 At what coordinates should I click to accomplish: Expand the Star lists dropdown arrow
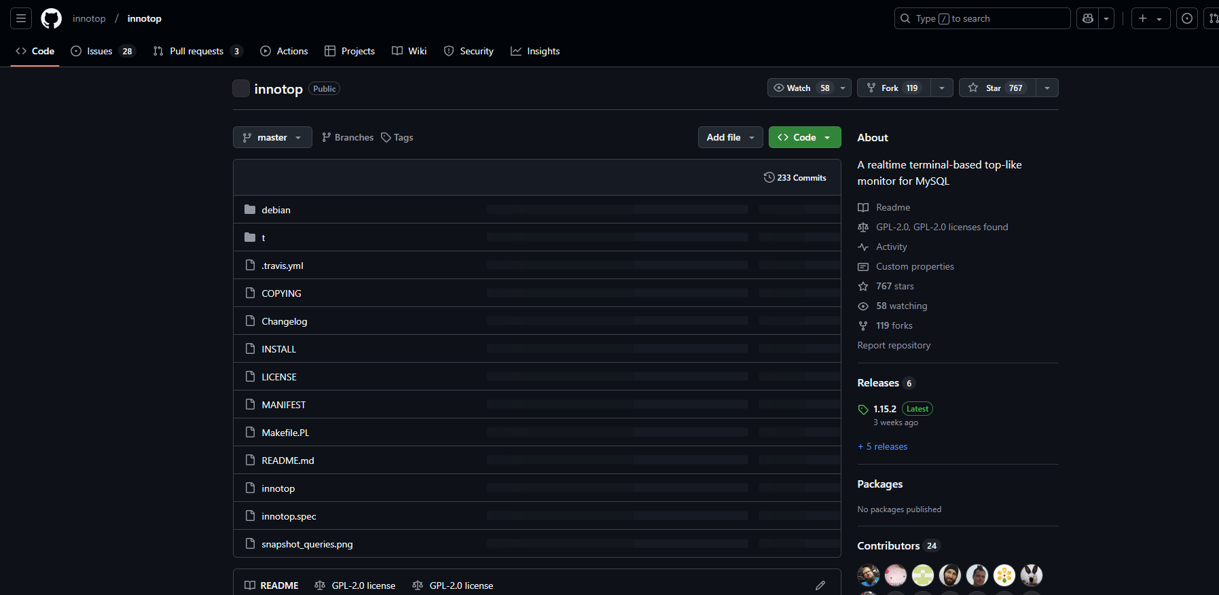pyautogui.click(x=1047, y=88)
